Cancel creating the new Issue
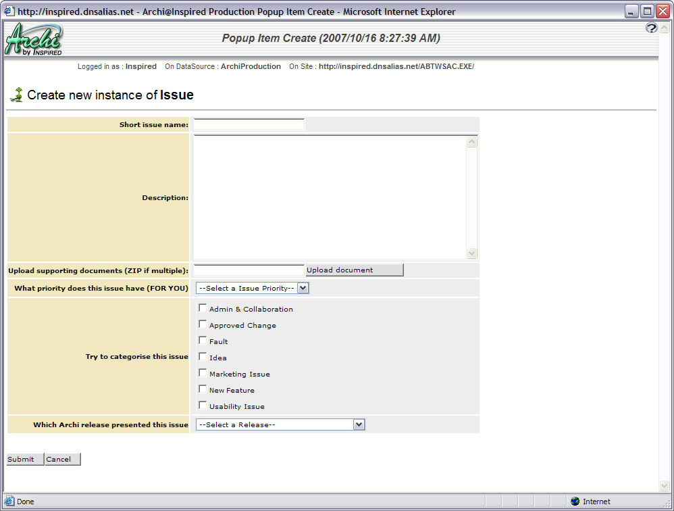The height and width of the screenshot is (511, 674). pyautogui.click(x=61, y=459)
